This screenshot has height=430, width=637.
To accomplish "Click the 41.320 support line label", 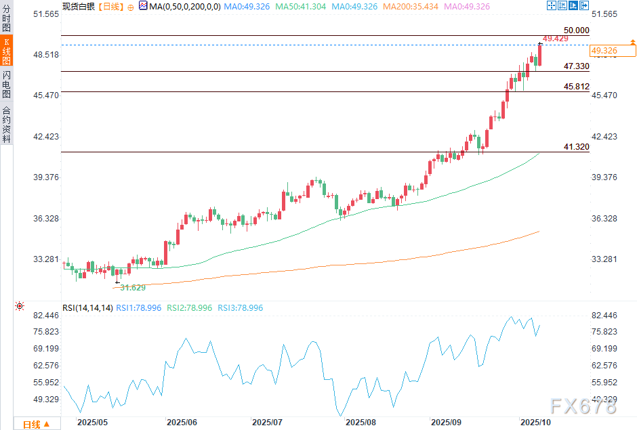I will (576, 147).
